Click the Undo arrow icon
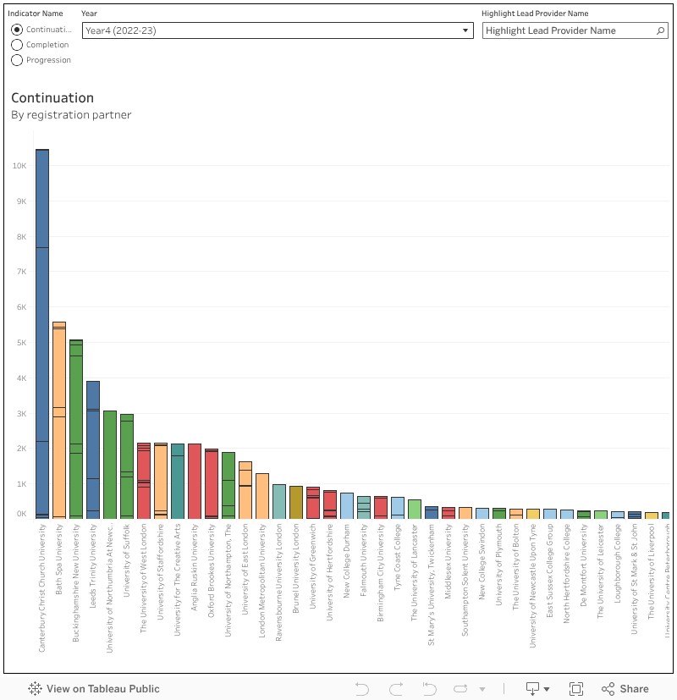677x700 pixels. [362, 688]
